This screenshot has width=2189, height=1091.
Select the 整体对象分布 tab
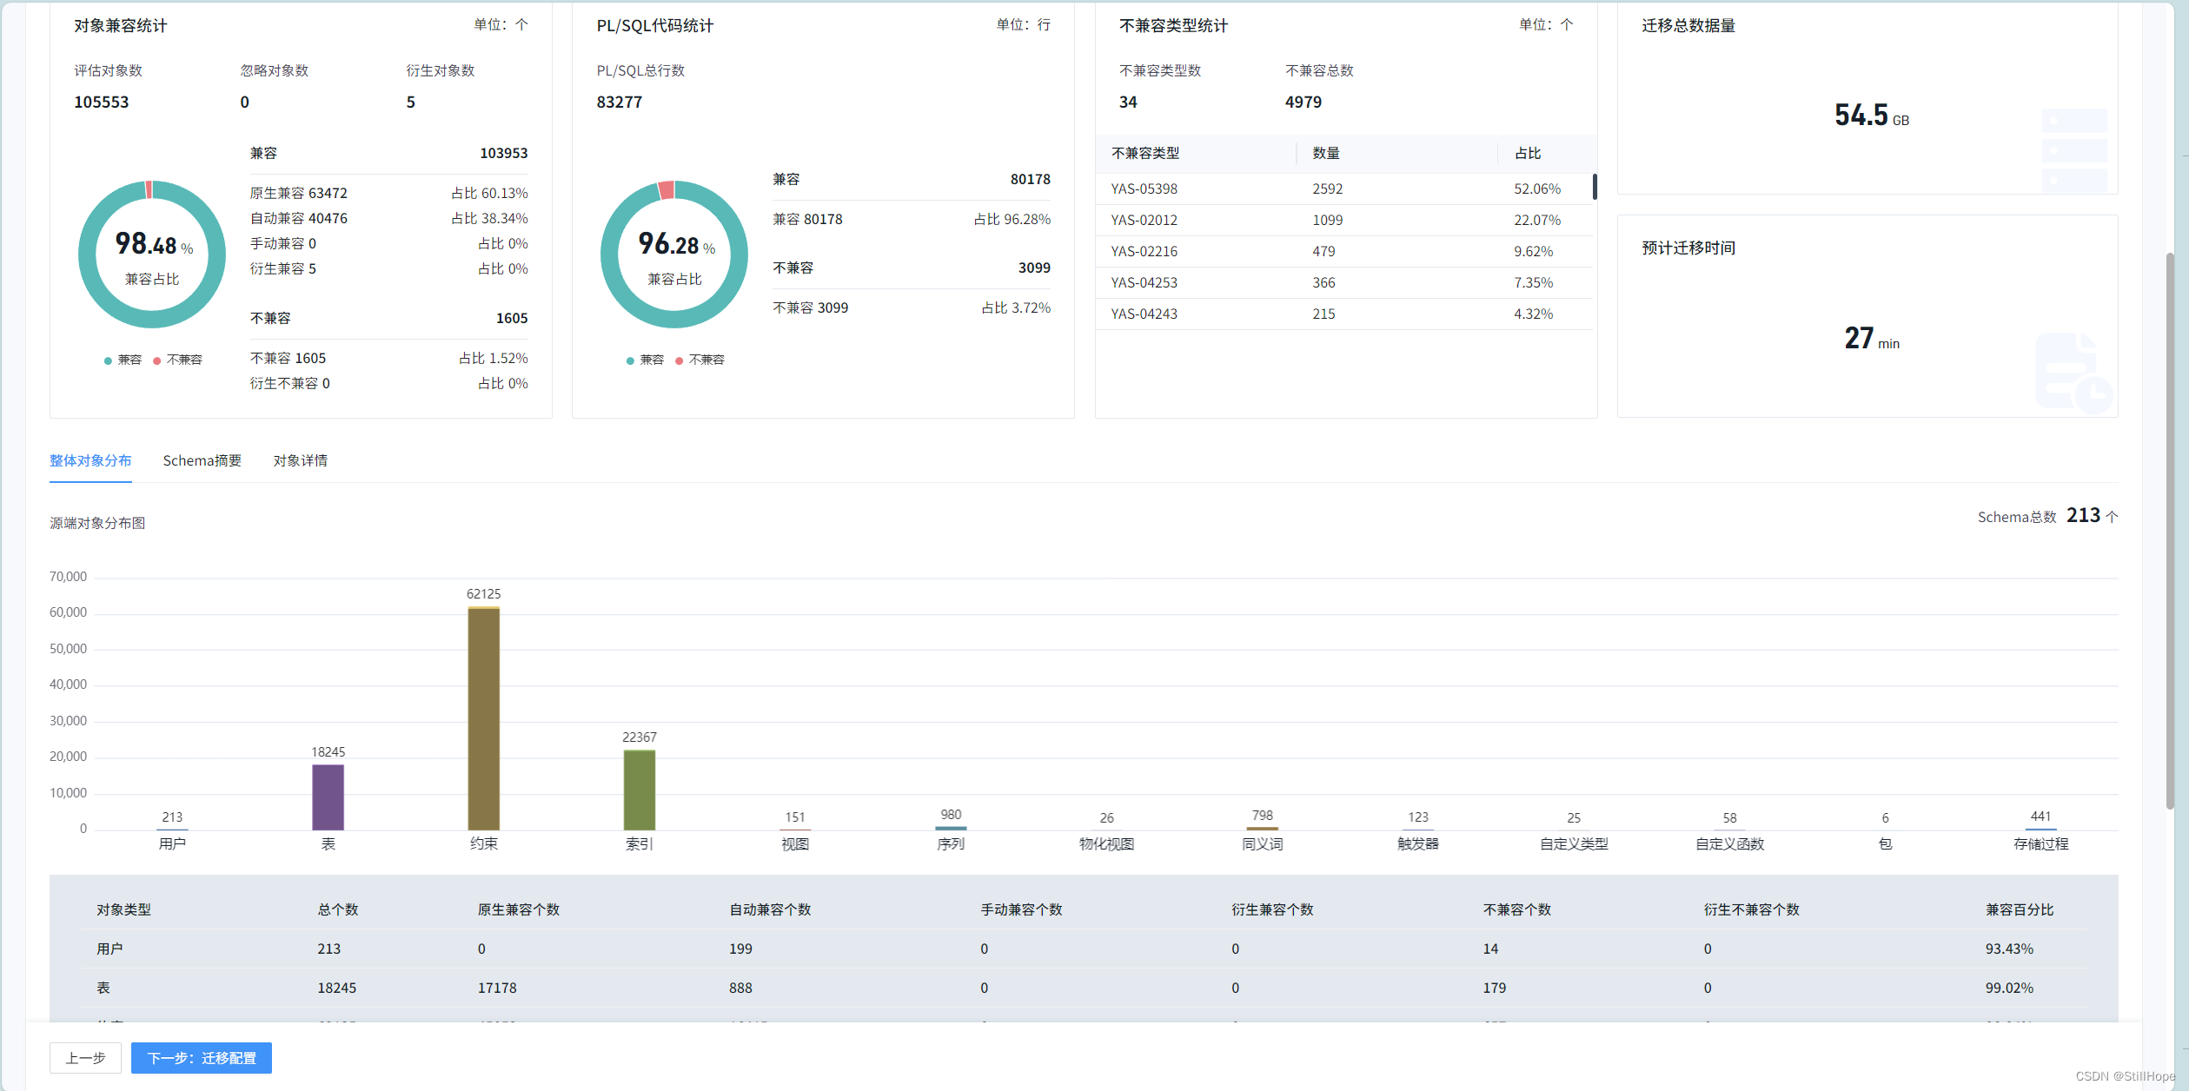click(x=90, y=460)
